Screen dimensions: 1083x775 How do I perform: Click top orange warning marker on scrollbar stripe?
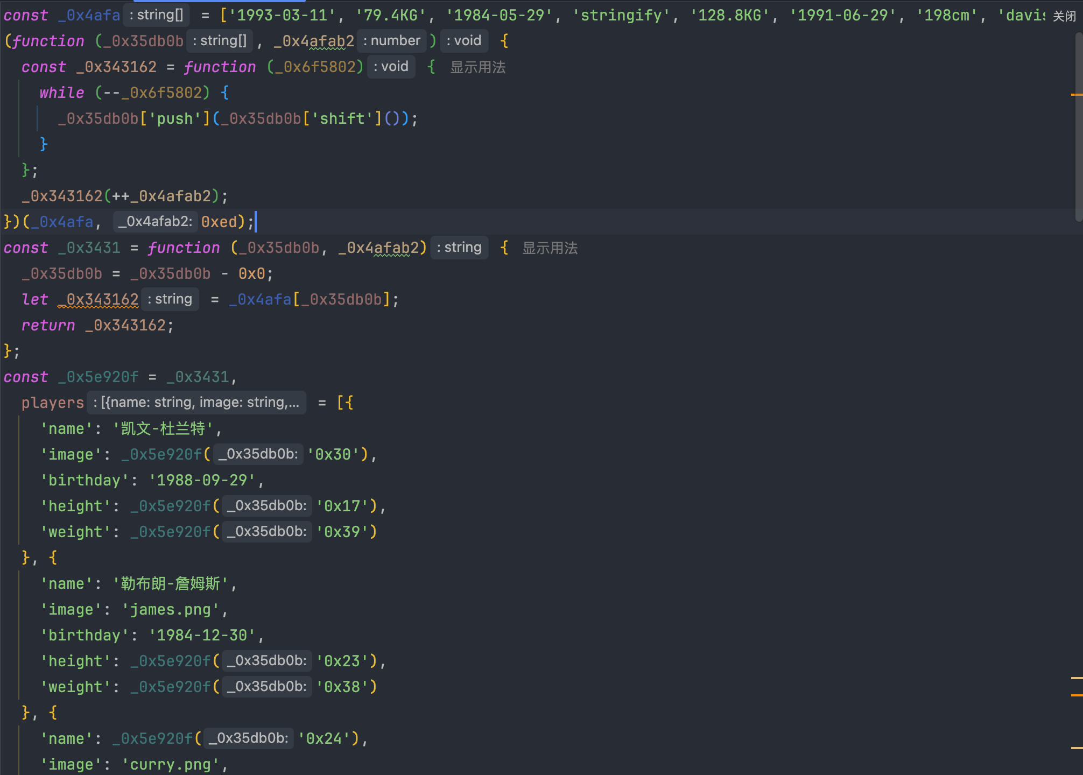pyautogui.click(x=1076, y=95)
